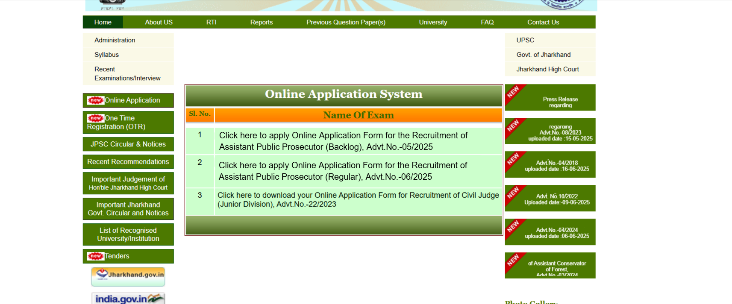The height and width of the screenshot is (304, 732).
Task: Click the new badge beside Online Application
Action: tap(96, 100)
